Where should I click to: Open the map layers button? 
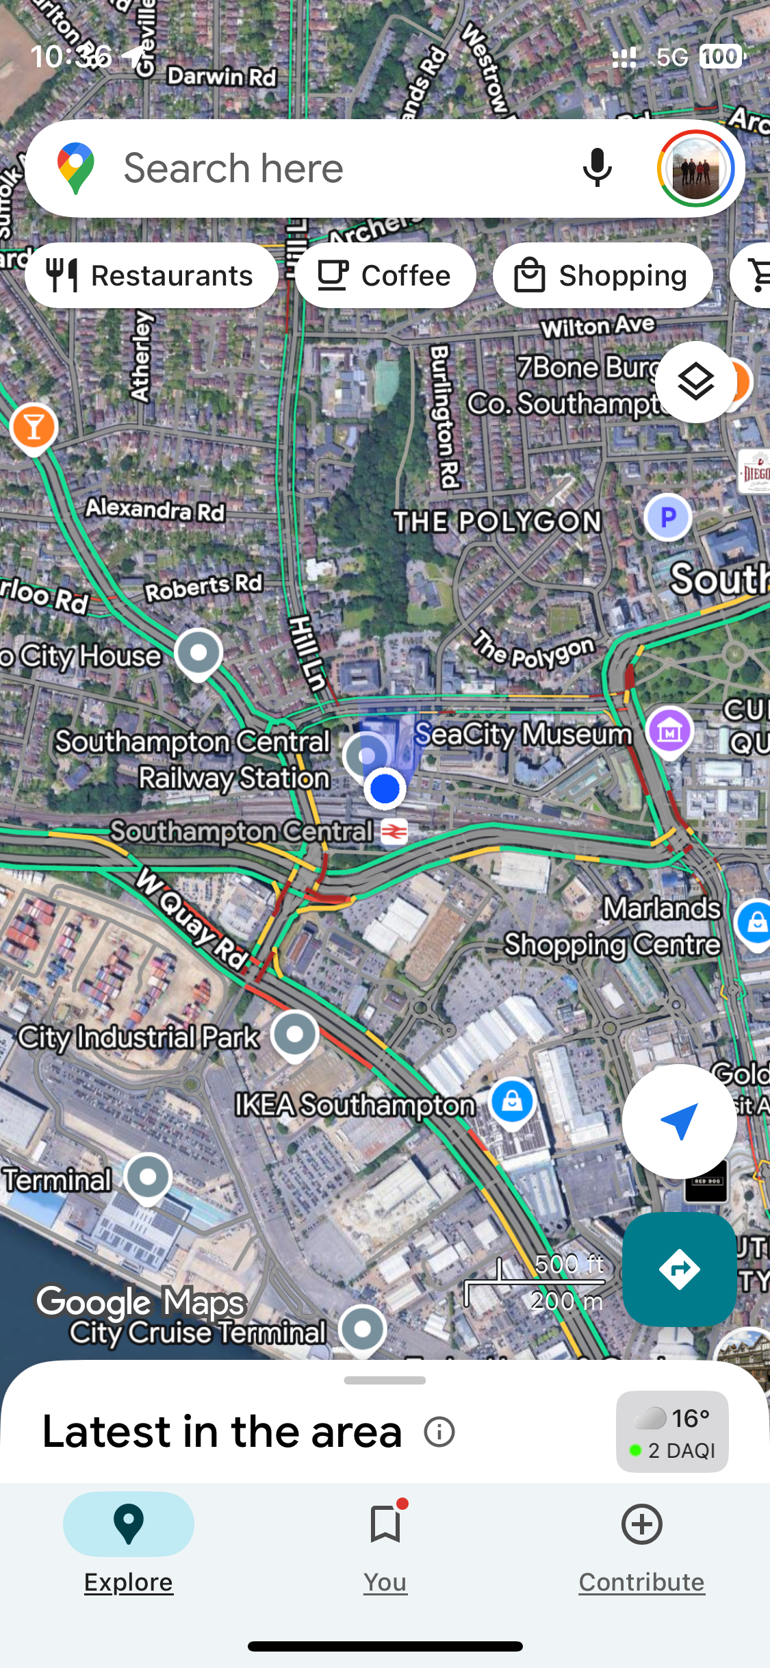click(x=695, y=381)
